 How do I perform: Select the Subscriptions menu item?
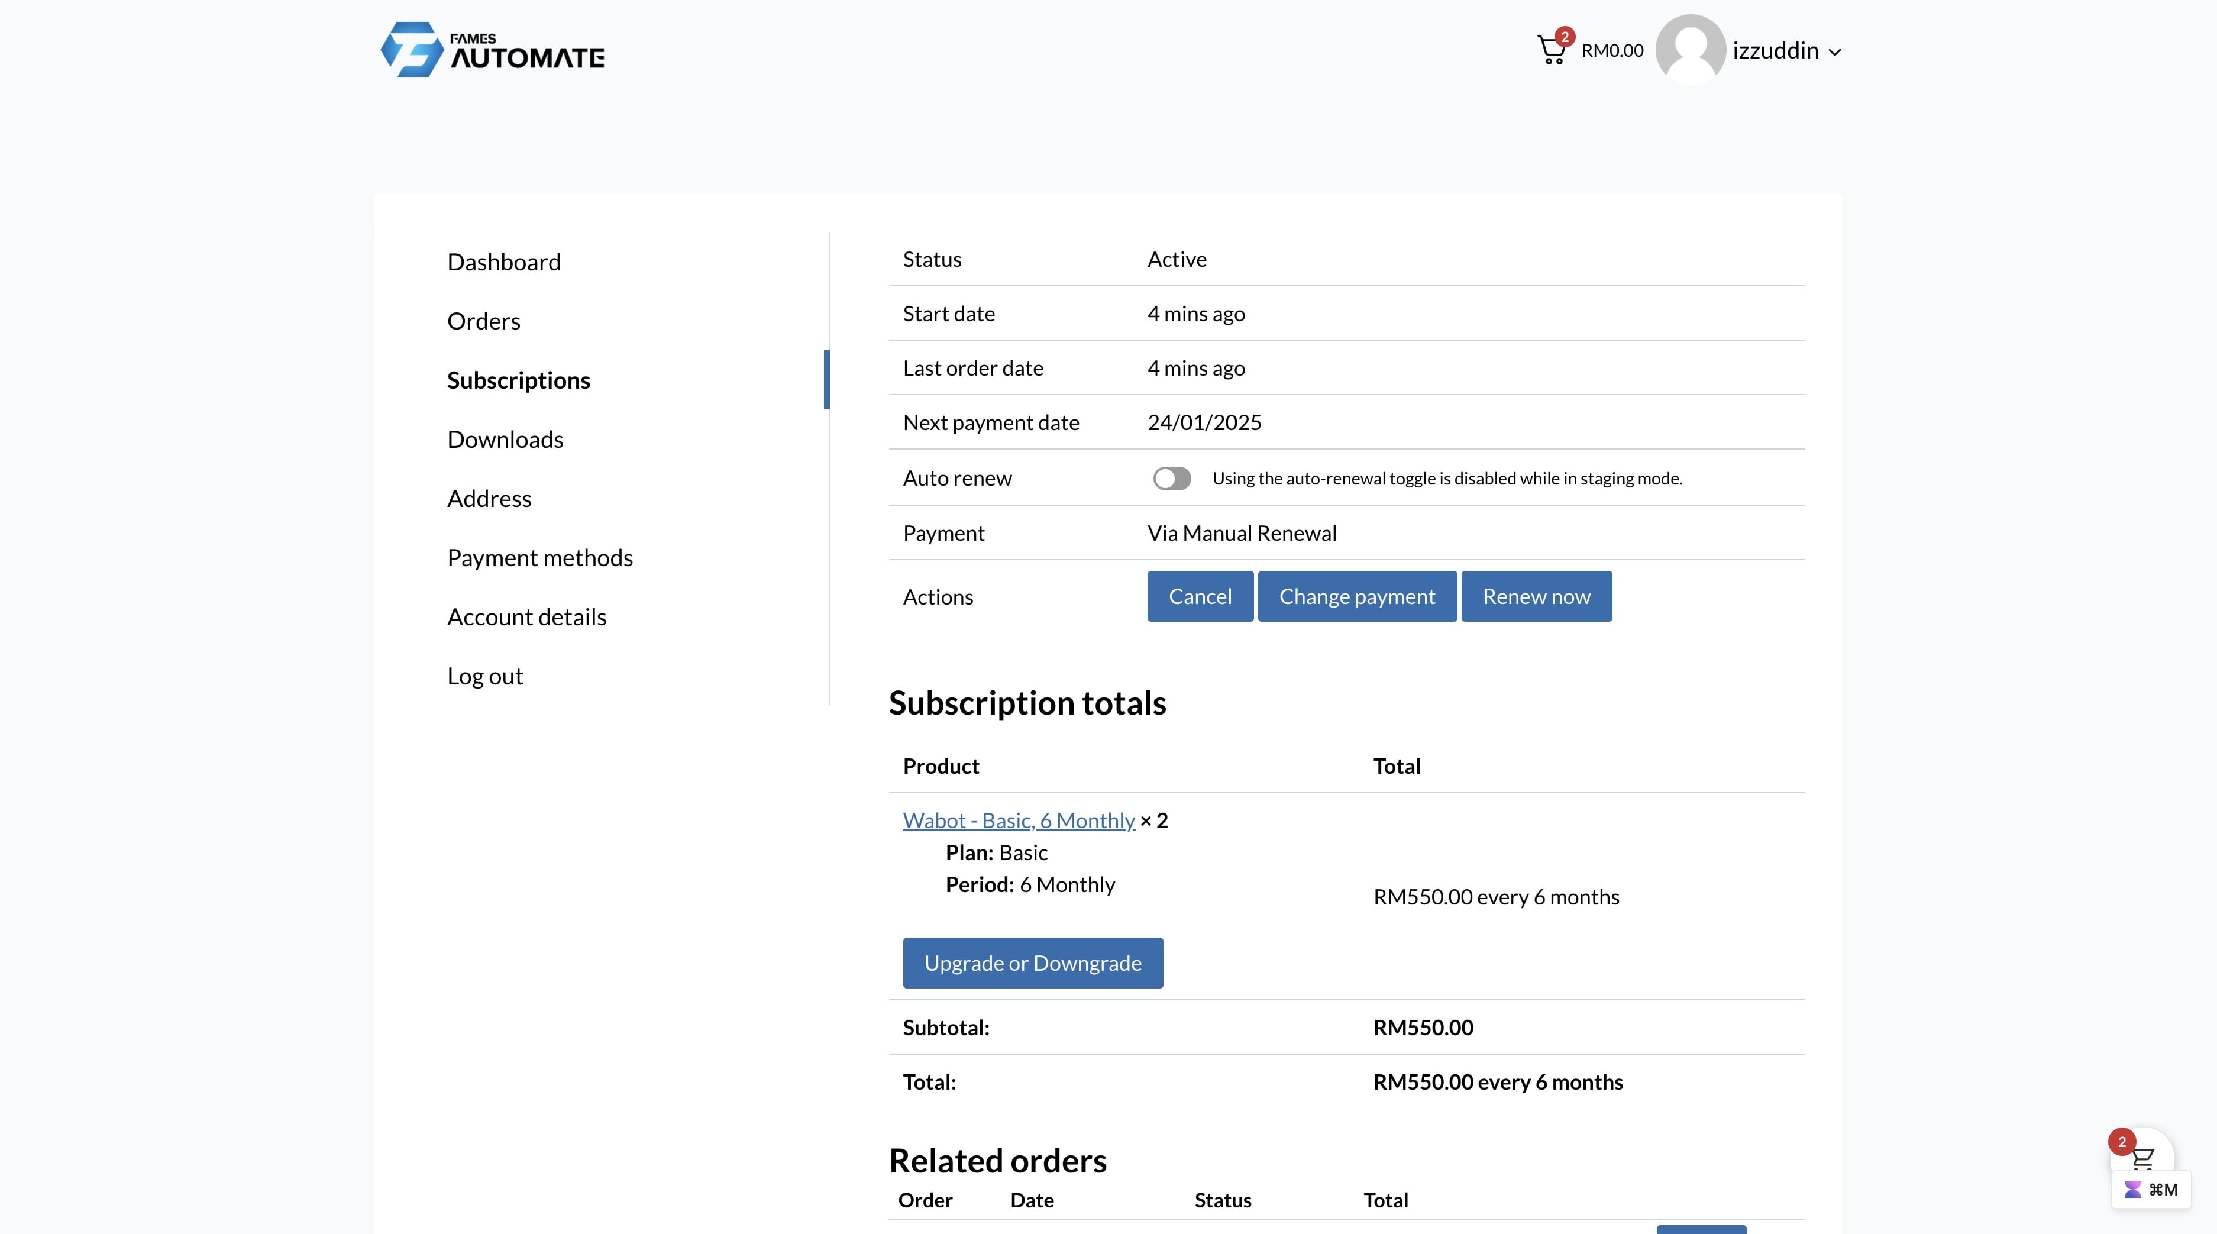pos(518,379)
